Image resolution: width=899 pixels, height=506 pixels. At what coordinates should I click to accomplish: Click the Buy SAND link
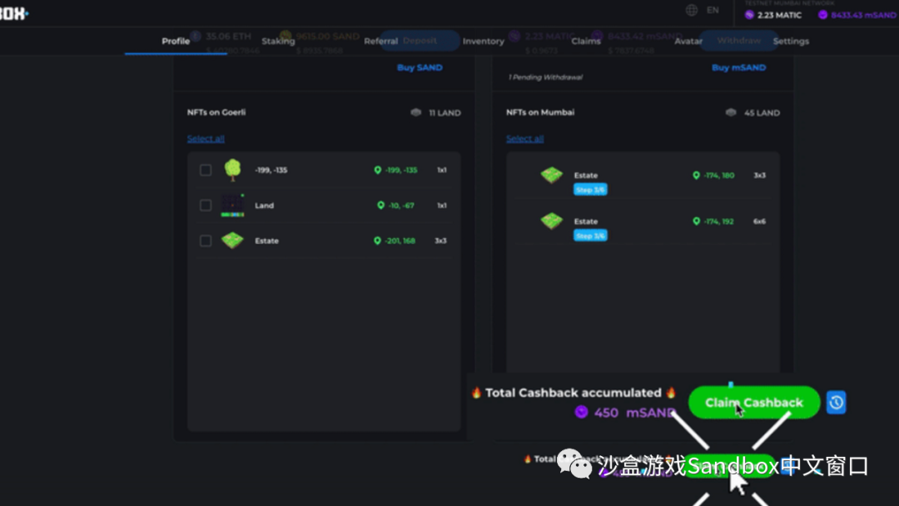(420, 67)
